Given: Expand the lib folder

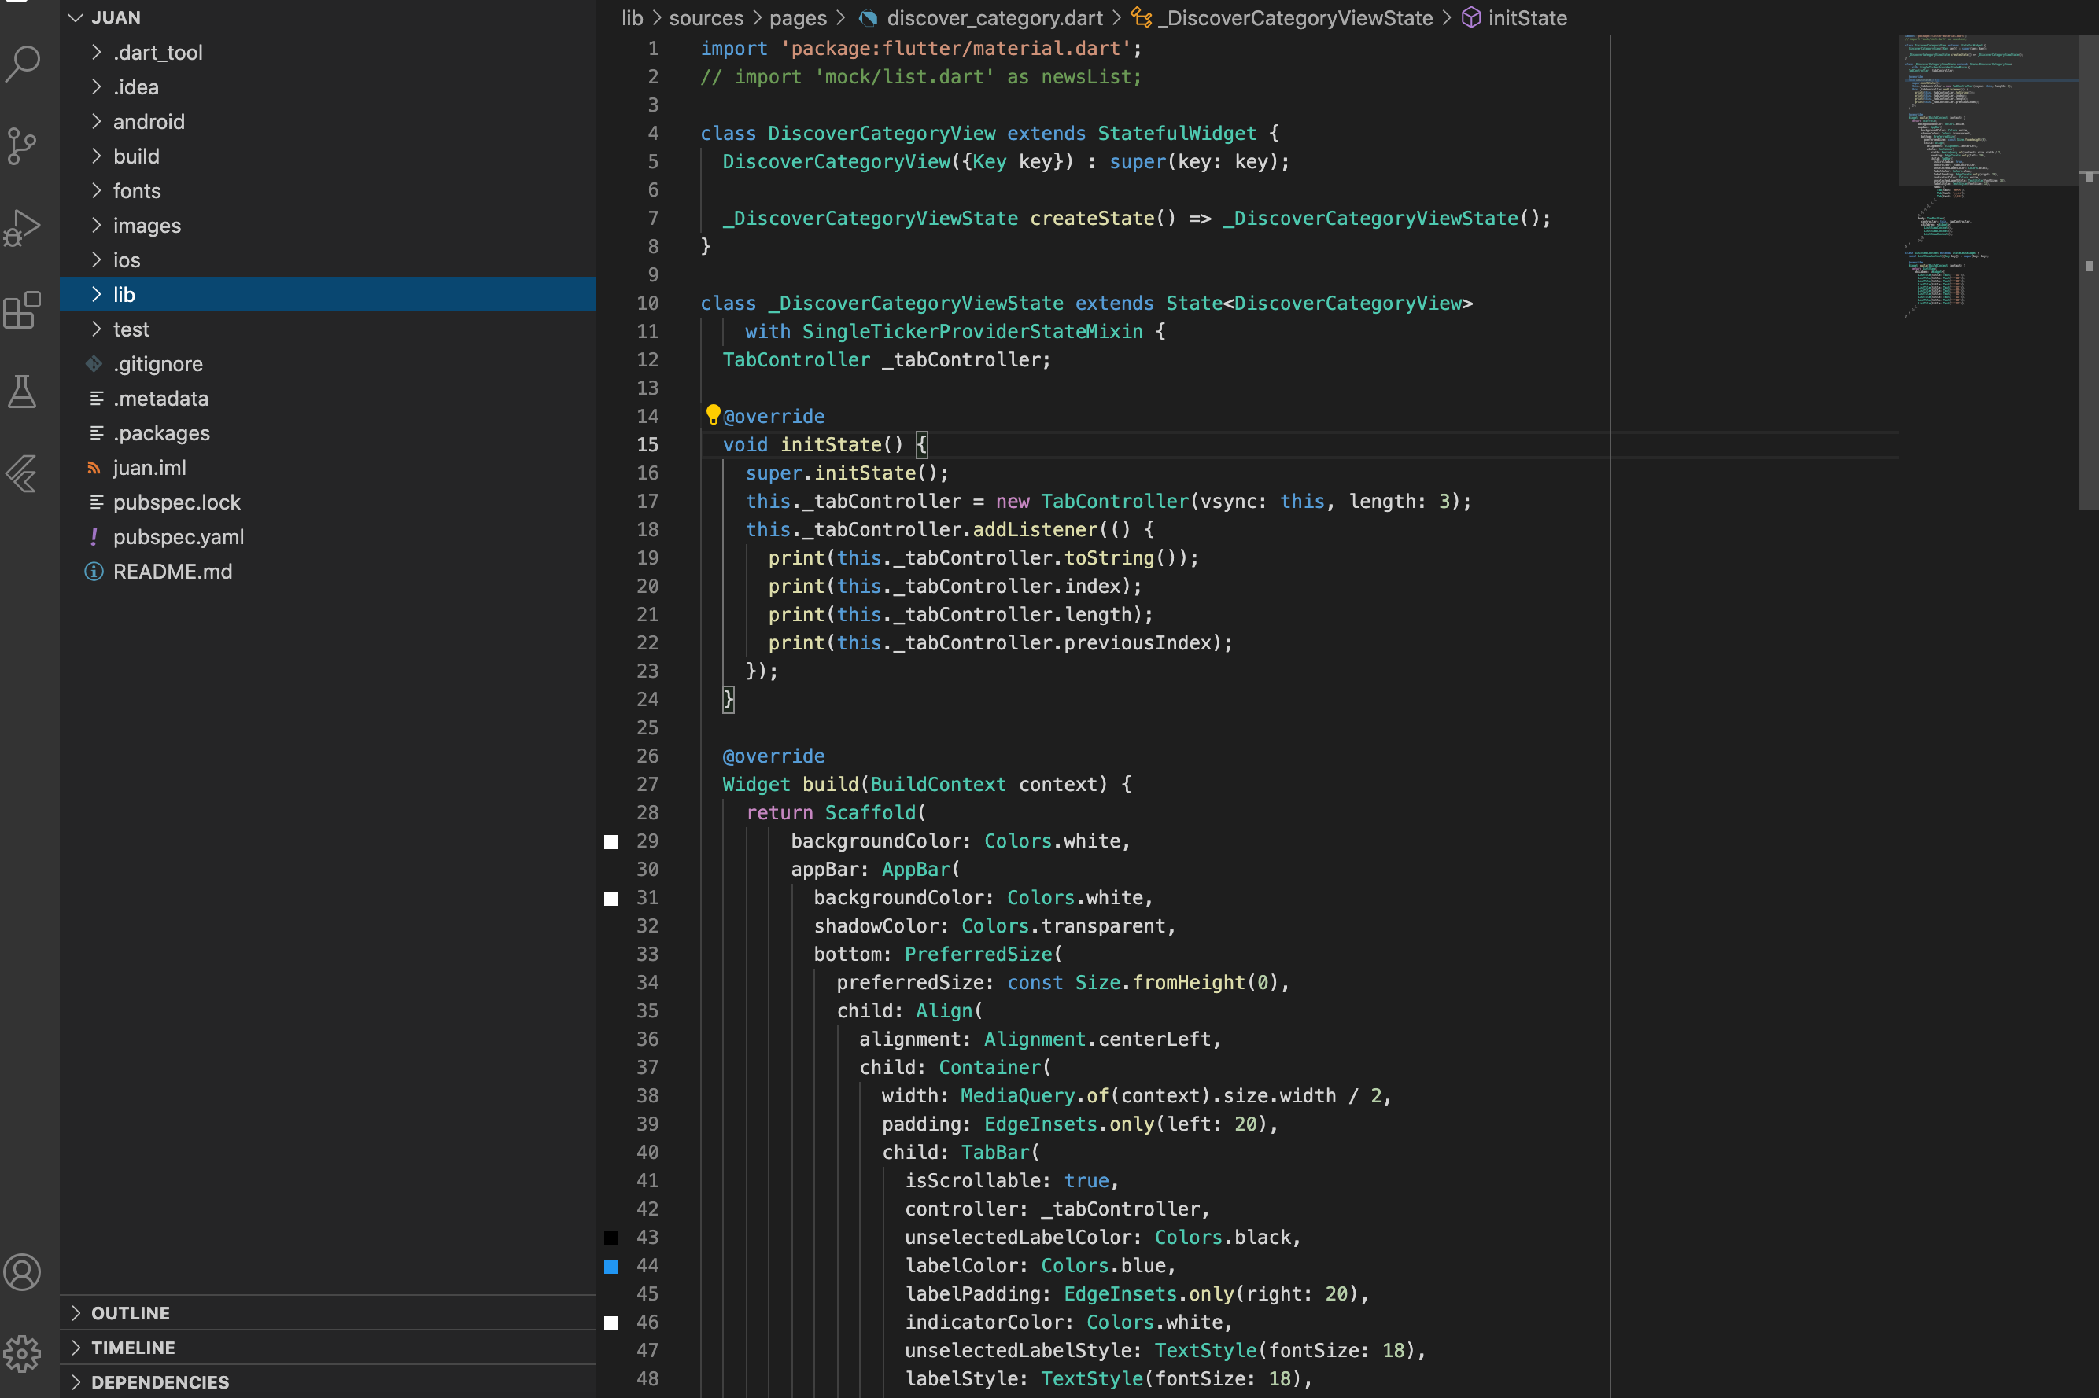Looking at the screenshot, I should point(124,294).
